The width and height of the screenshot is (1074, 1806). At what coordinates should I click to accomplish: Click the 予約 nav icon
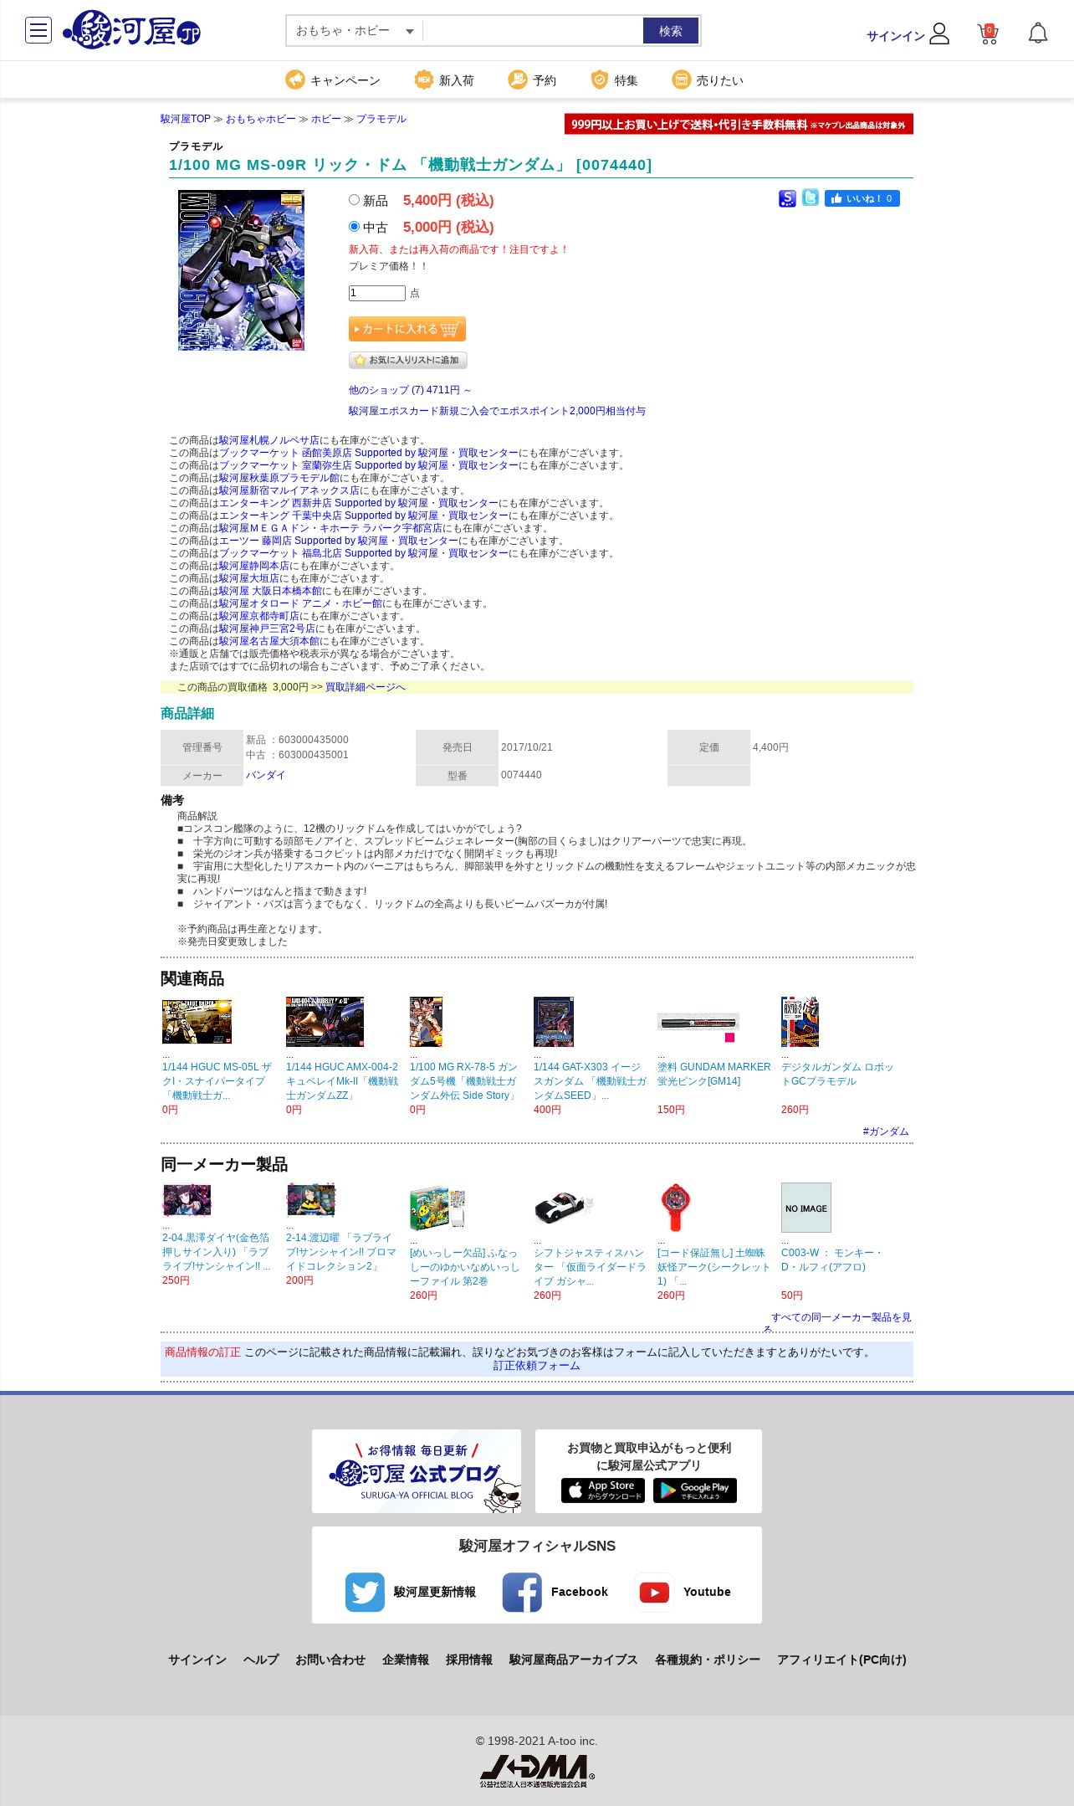518,80
